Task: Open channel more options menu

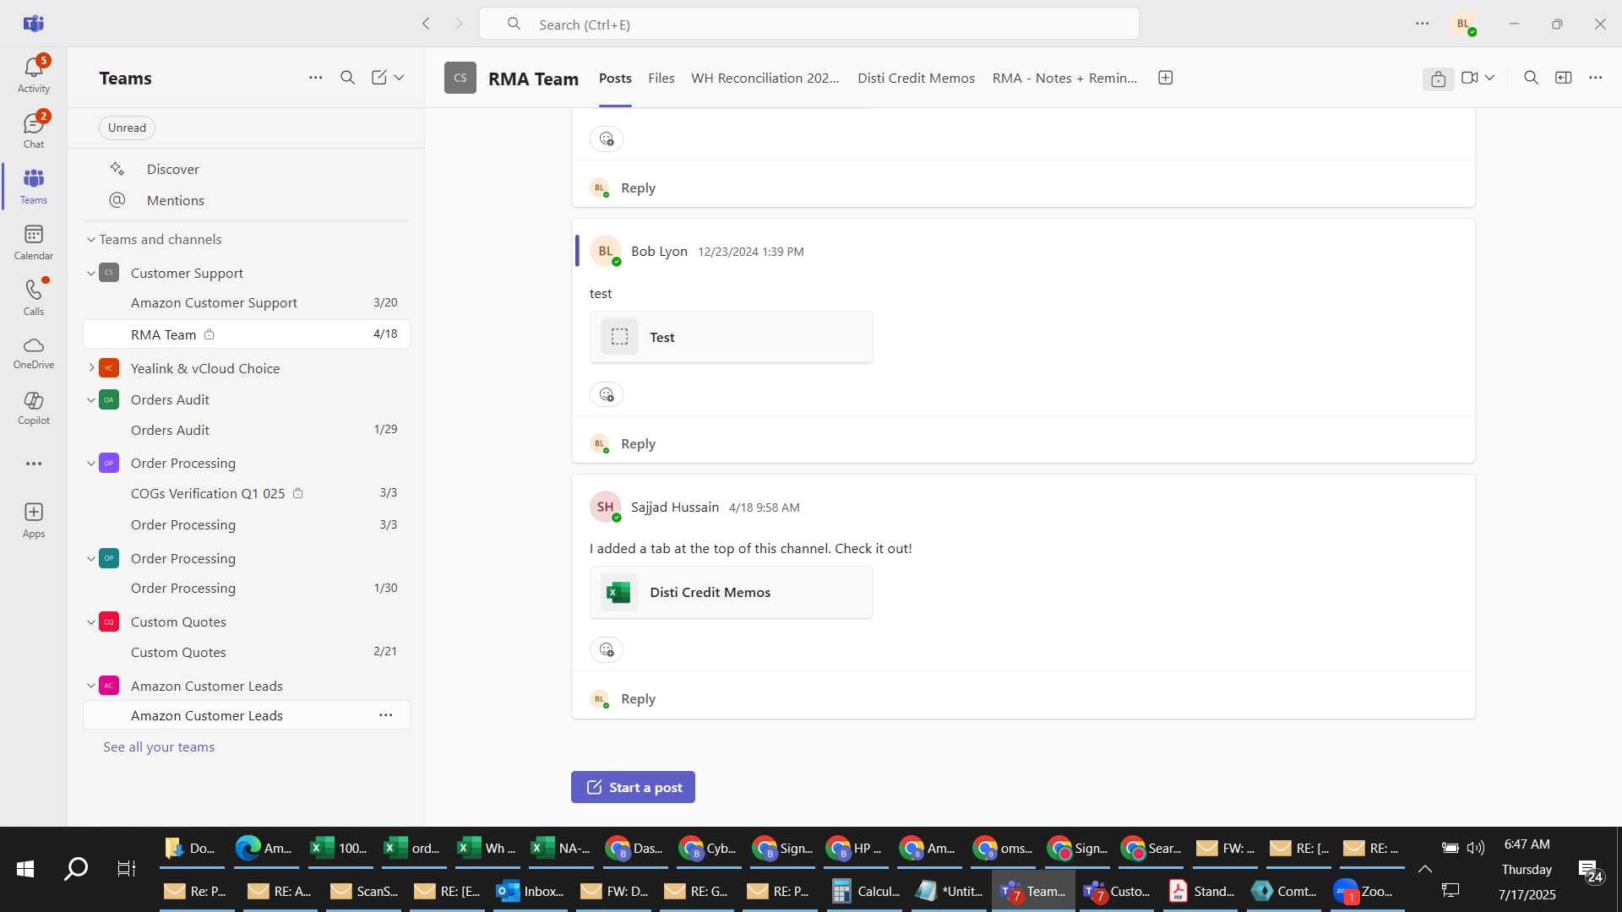Action: pos(1596,78)
